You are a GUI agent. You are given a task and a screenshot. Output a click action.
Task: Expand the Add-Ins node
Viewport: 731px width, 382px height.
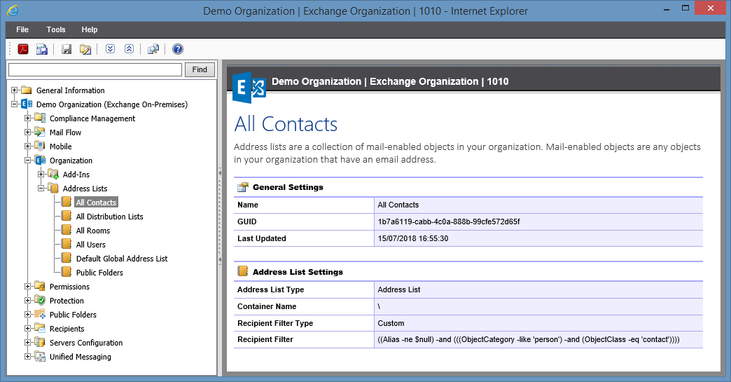point(41,174)
